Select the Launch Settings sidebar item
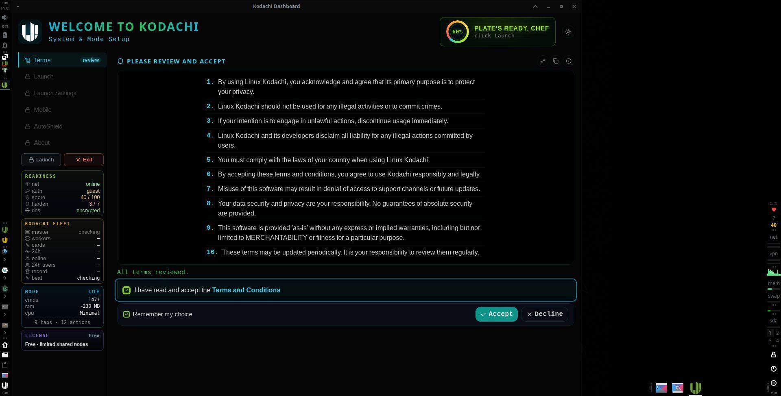 point(63,93)
